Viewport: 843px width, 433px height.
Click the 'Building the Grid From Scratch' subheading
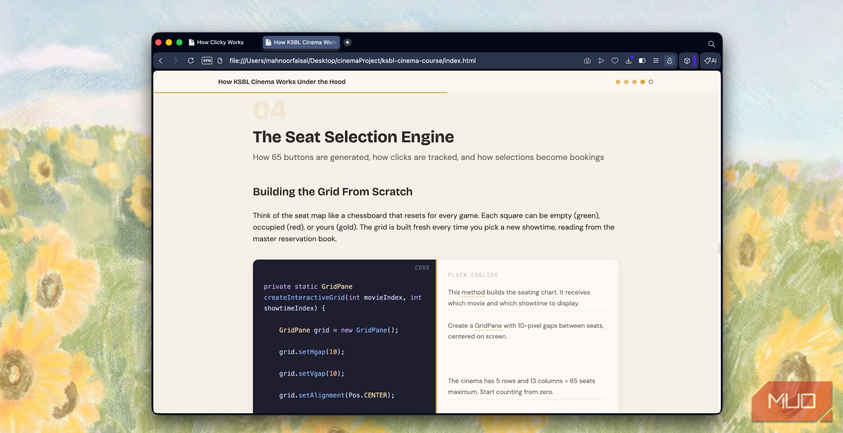(333, 191)
